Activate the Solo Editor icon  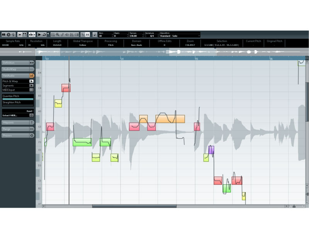point(8,33)
